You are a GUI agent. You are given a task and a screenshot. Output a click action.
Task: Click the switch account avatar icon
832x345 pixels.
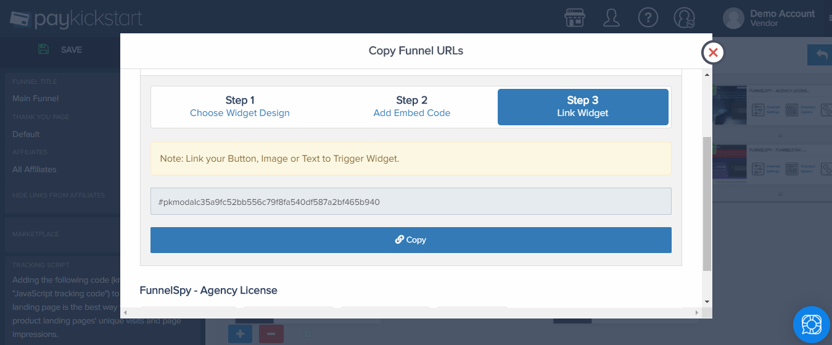(685, 18)
